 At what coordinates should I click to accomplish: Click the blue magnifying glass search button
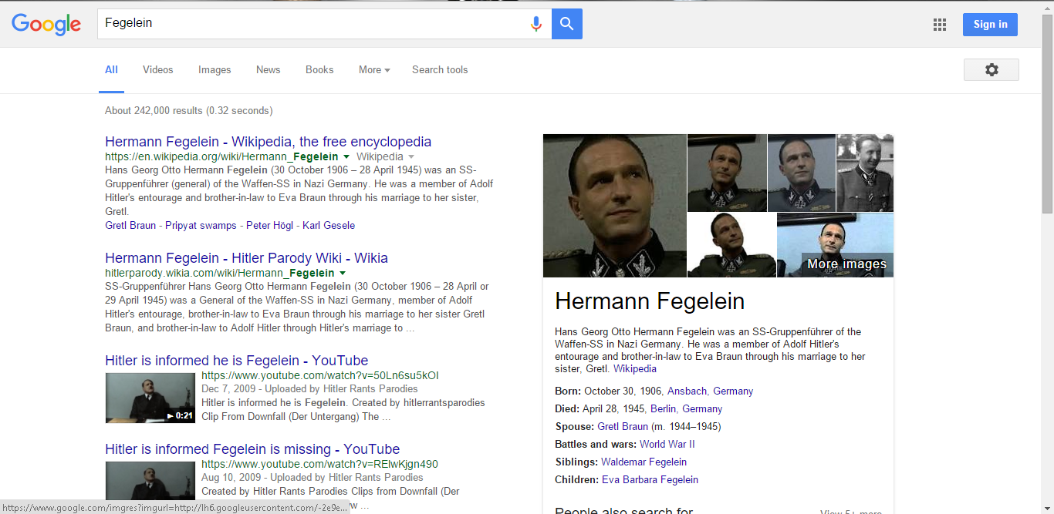567,24
